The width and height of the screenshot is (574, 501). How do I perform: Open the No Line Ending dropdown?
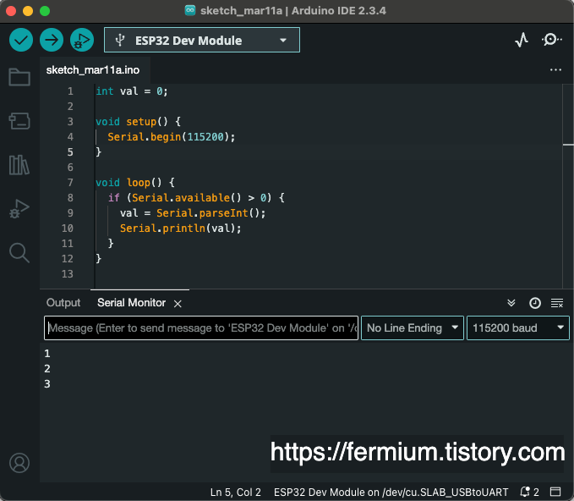(x=413, y=328)
